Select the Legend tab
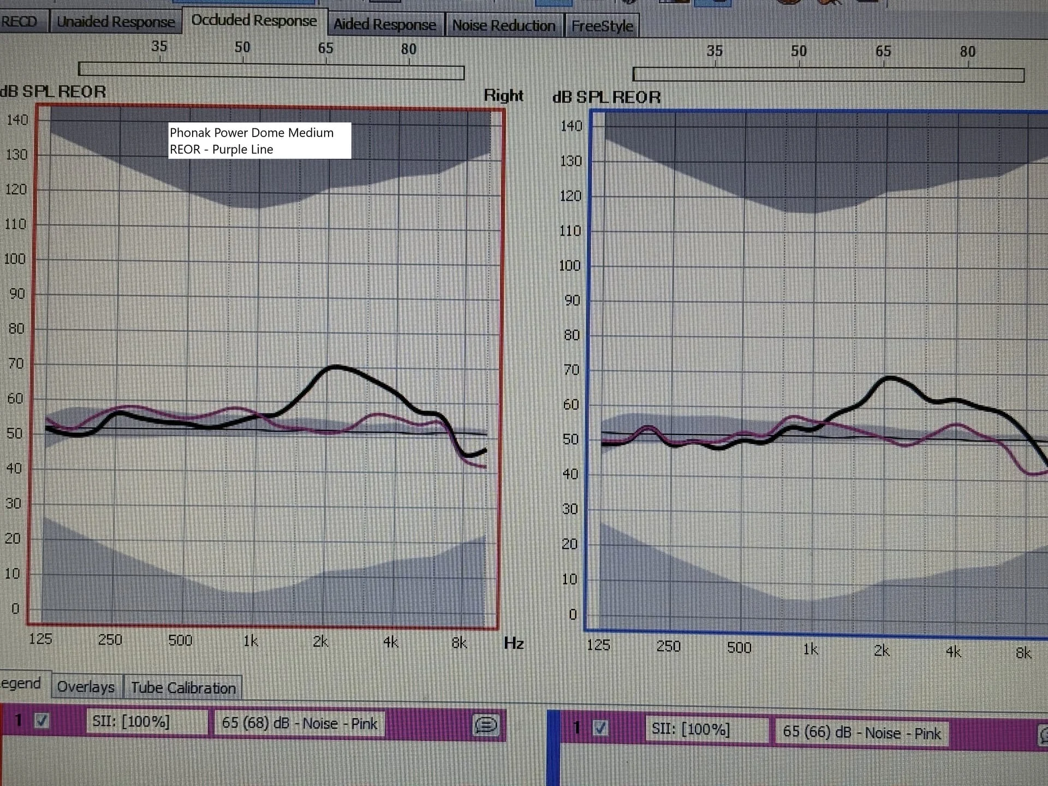The image size is (1048, 786). click(23, 683)
